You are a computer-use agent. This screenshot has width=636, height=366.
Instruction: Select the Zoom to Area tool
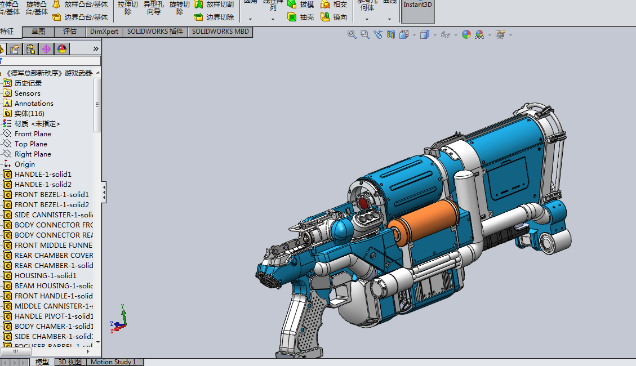[364, 34]
